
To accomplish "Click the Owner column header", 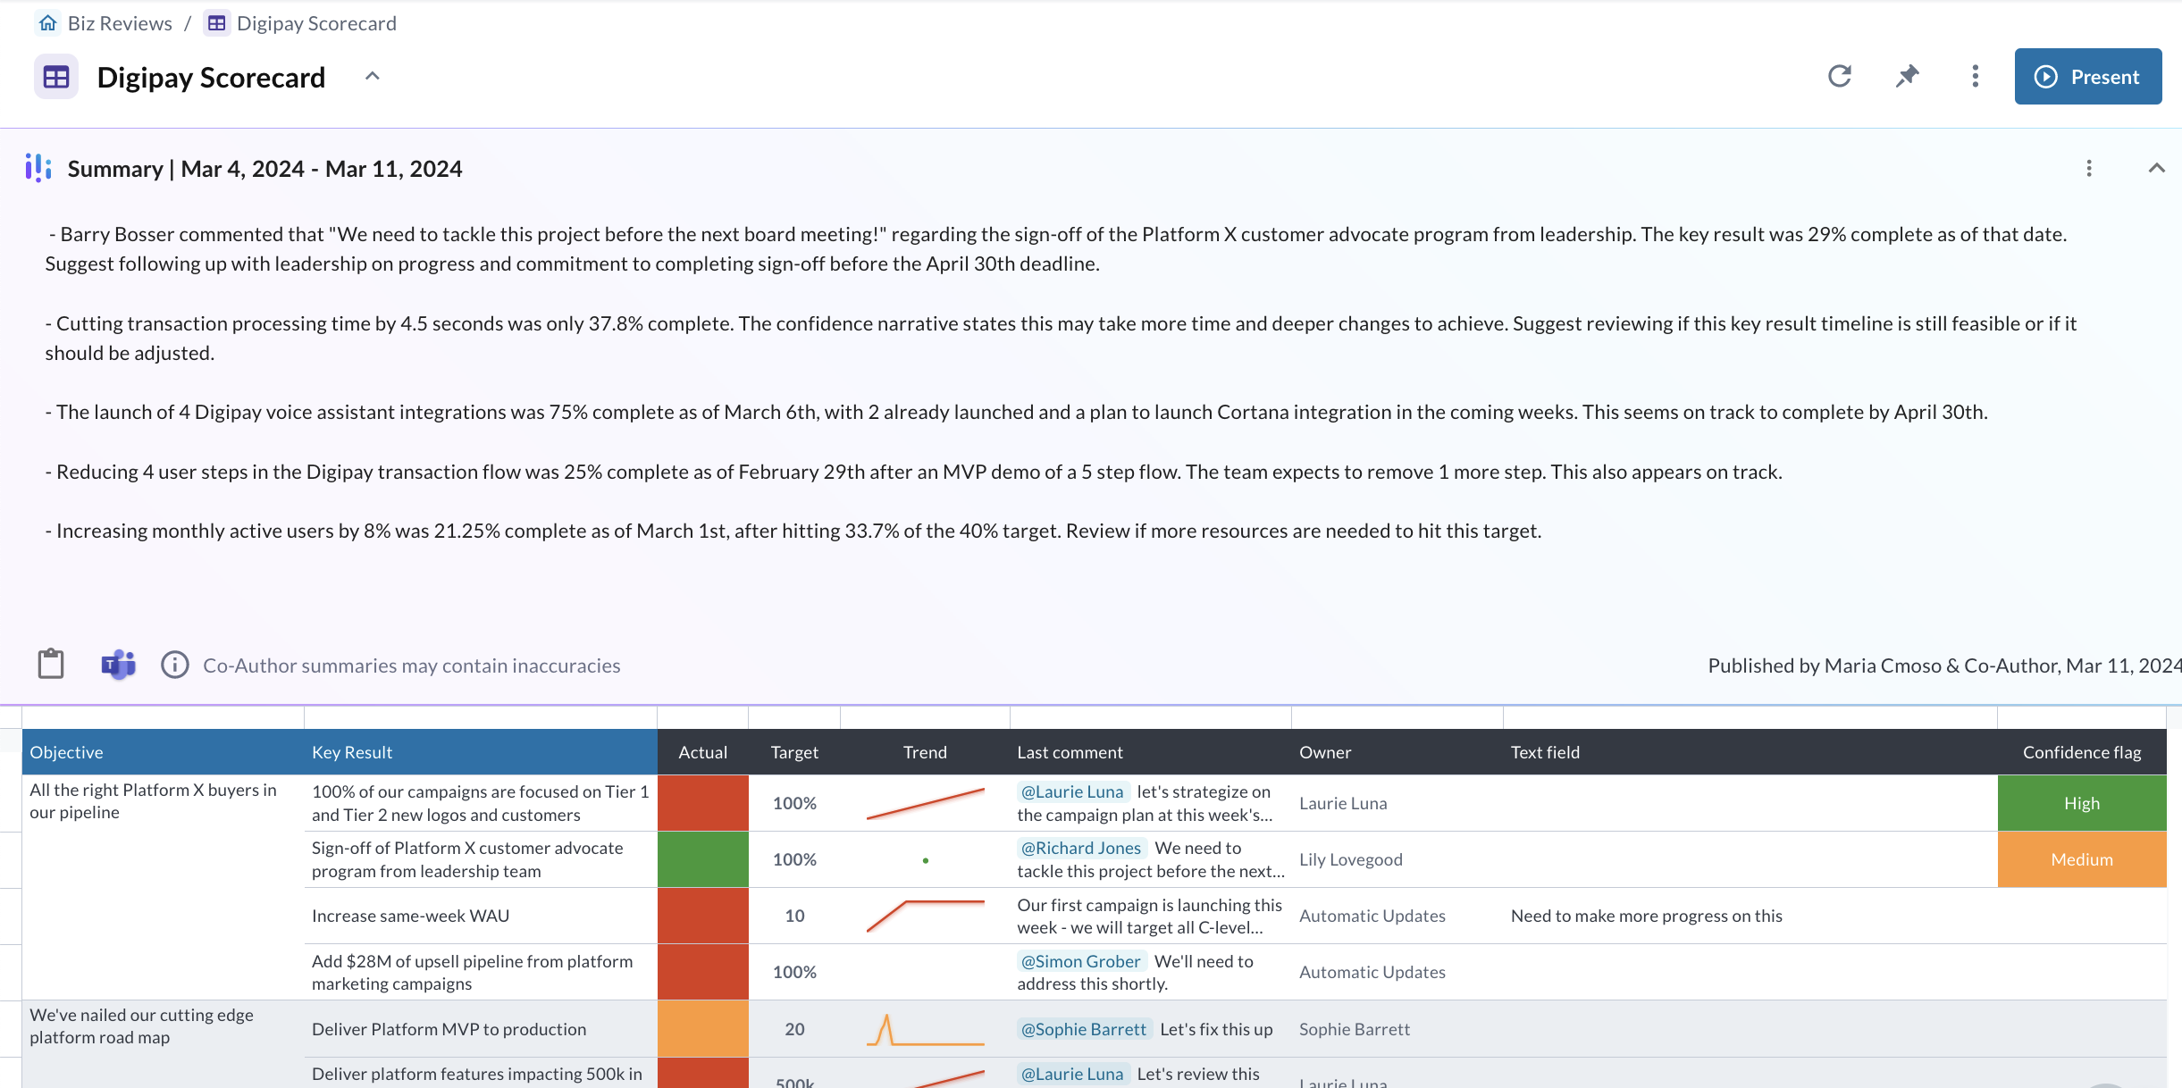I will click(1397, 752).
